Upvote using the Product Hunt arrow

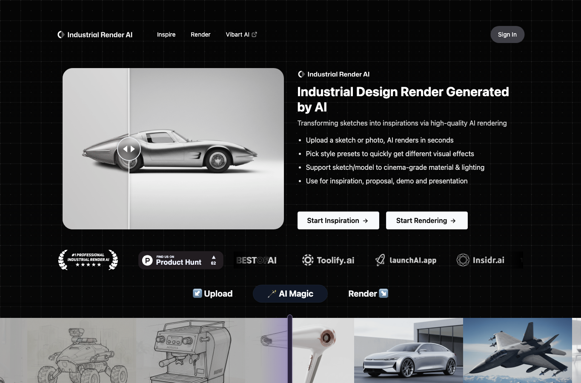214,260
